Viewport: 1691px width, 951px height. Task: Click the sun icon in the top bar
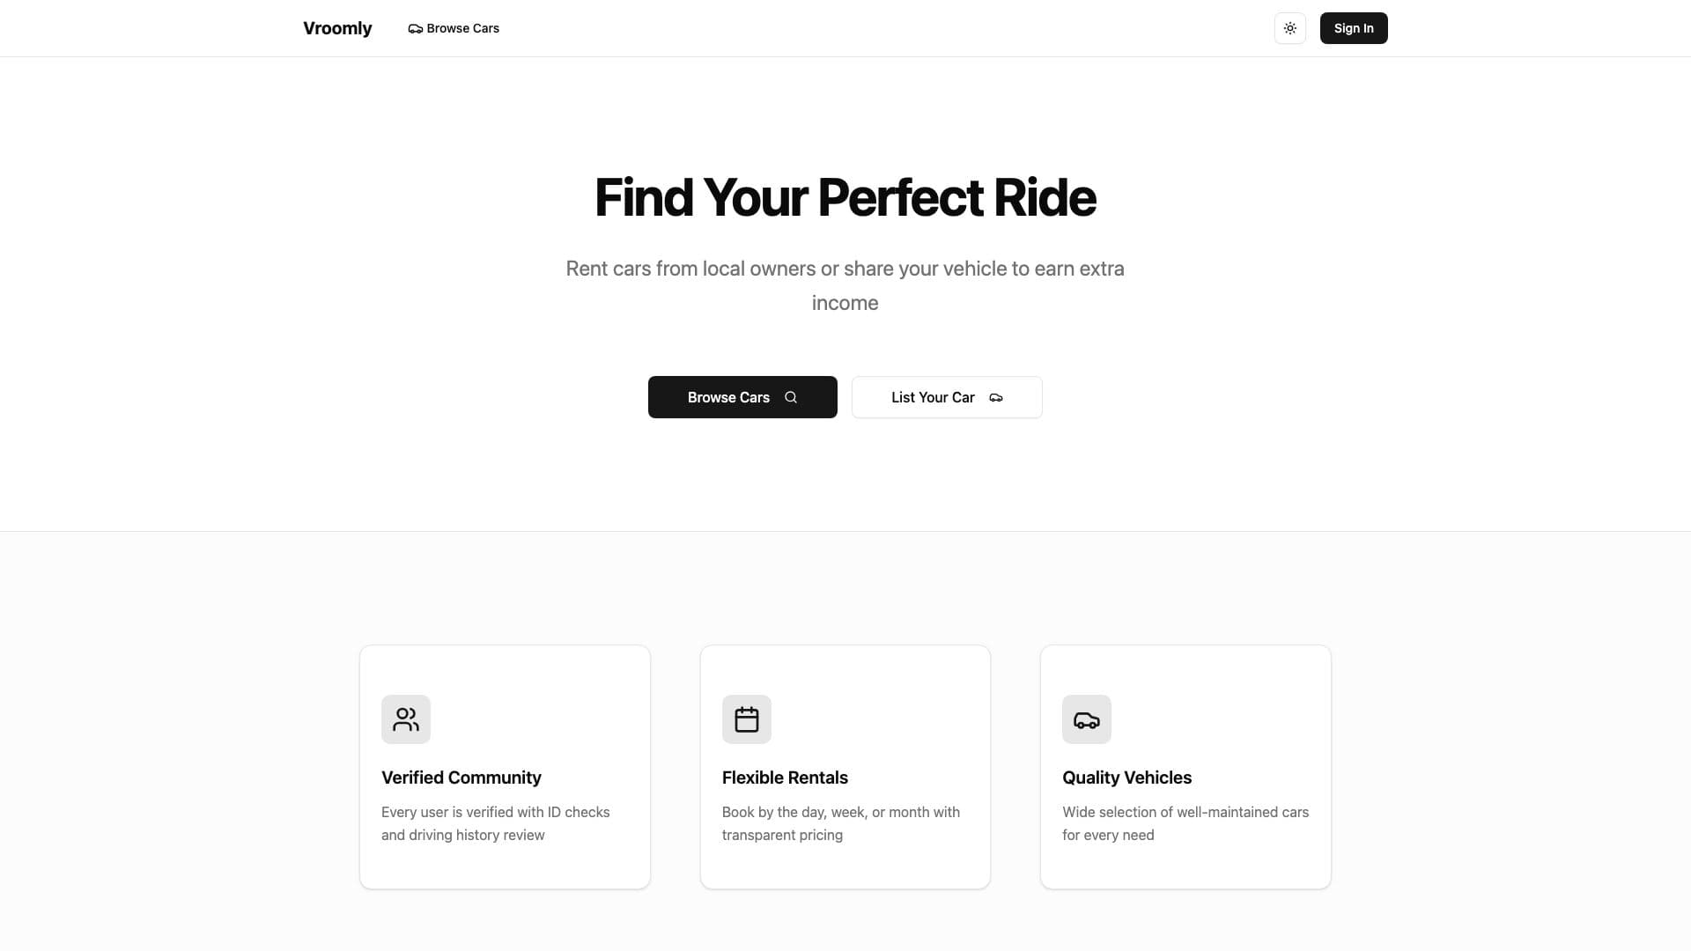coord(1289,28)
